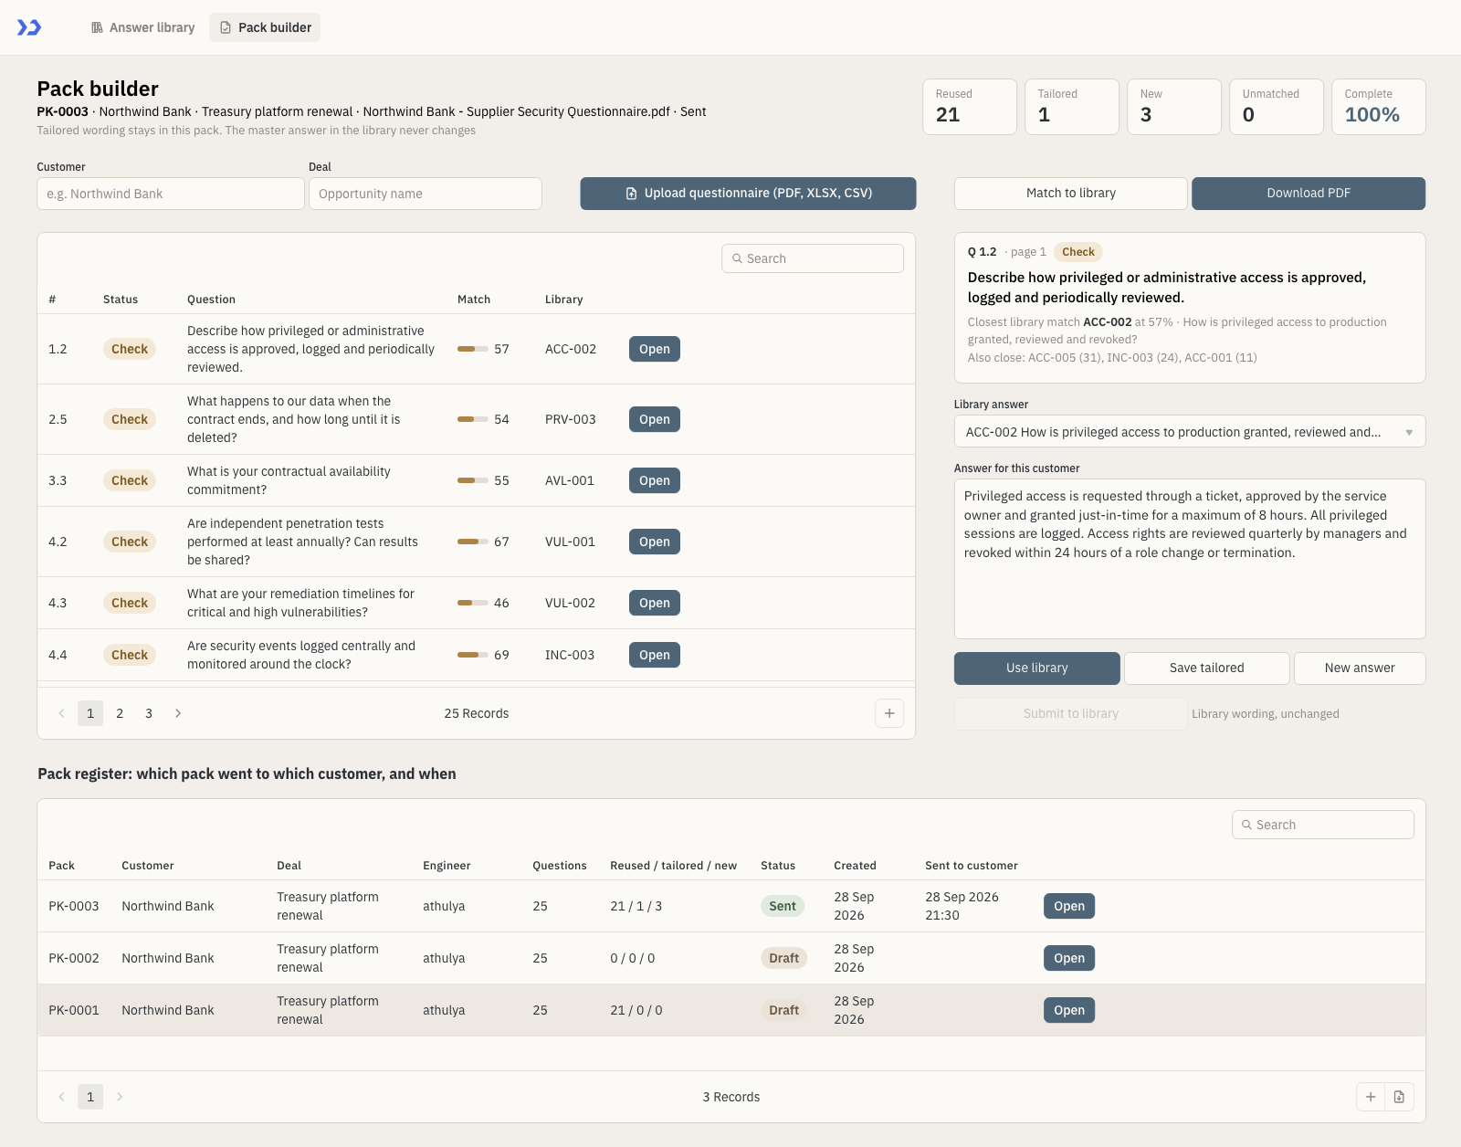Go to questions page 2
This screenshot has width=1461, height=1147.
click(x=120, y=713)
